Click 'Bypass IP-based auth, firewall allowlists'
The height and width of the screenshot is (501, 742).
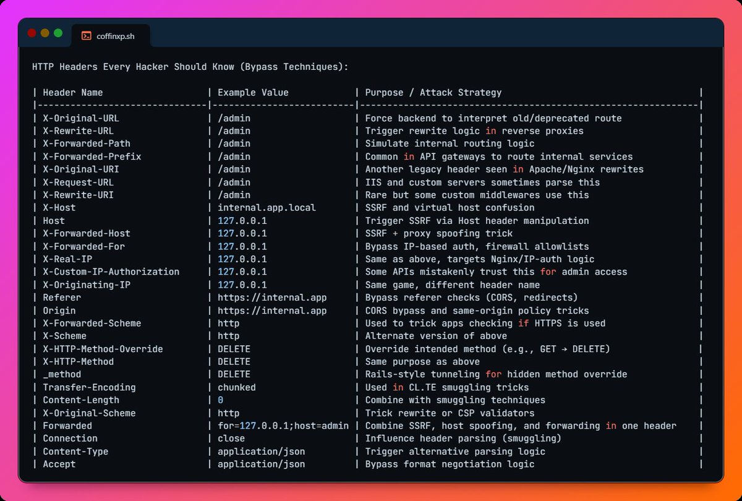click(477, 246)
